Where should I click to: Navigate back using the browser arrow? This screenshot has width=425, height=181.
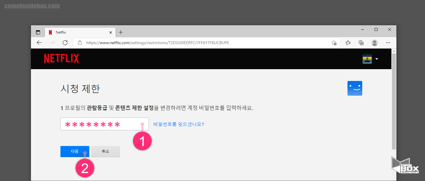coord(39,42)
